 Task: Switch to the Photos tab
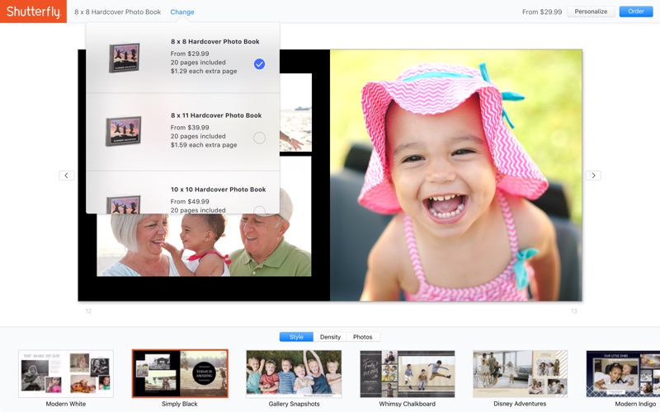[363, 337]
